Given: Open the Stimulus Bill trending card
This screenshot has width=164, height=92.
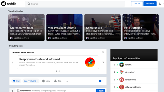Looking at the screenshot, I should (102, 28).
